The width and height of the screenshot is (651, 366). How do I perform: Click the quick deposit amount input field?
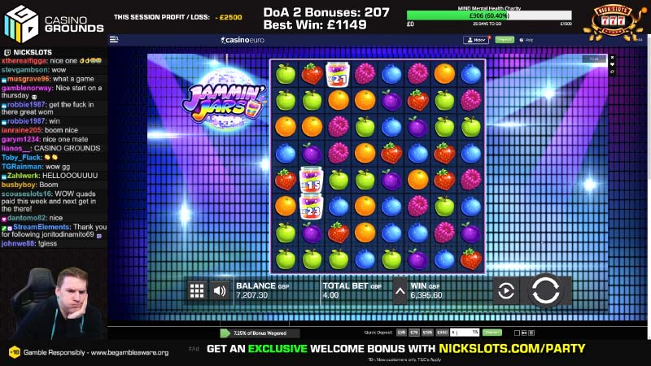coord(465,333)
